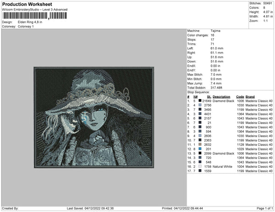The height and width of the screenshot is (212, 275).
Task: Click the 'Description' column header
Action: tap(221, 97)
